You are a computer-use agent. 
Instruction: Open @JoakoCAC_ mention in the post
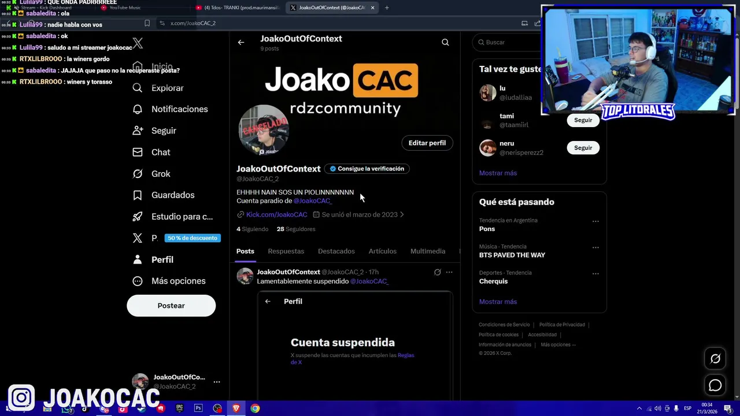tap(369, 281)
